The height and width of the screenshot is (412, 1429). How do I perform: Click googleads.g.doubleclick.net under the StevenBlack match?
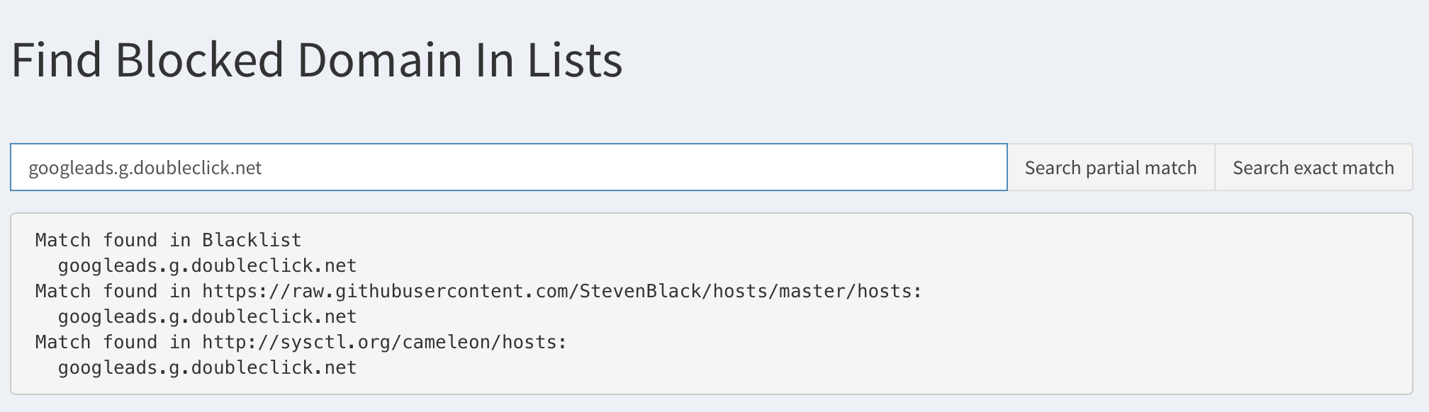coord(207,316)
